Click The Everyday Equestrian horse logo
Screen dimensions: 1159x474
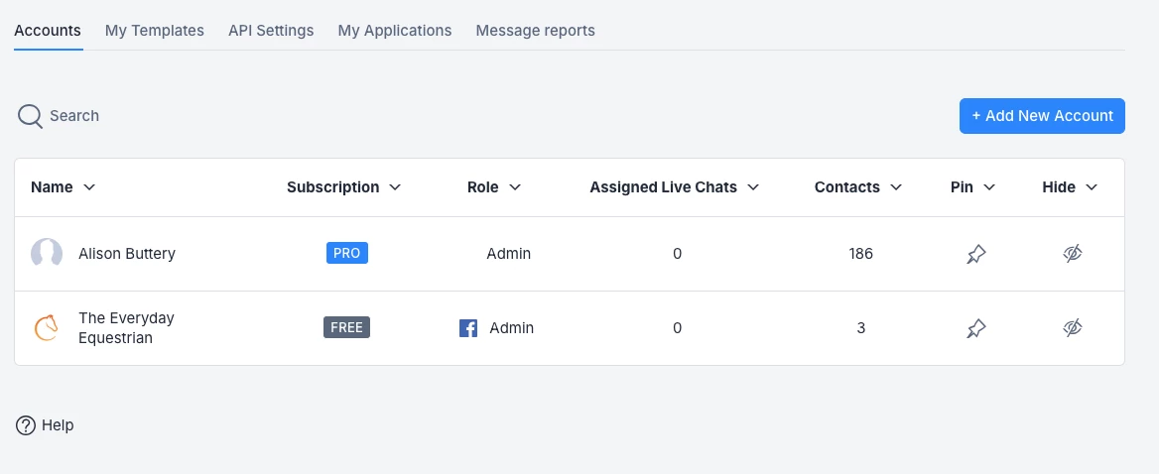pyautogui.click(x=47, y=328)
